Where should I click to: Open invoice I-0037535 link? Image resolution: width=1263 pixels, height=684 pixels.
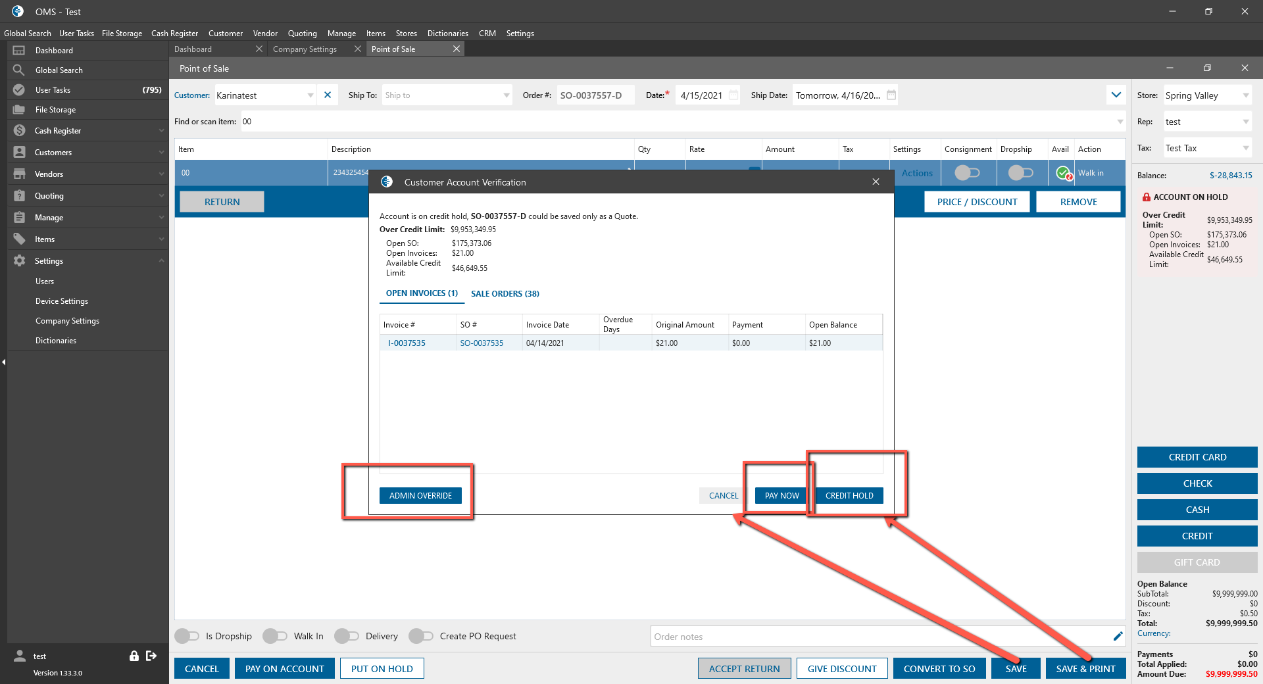click(407, 343)
